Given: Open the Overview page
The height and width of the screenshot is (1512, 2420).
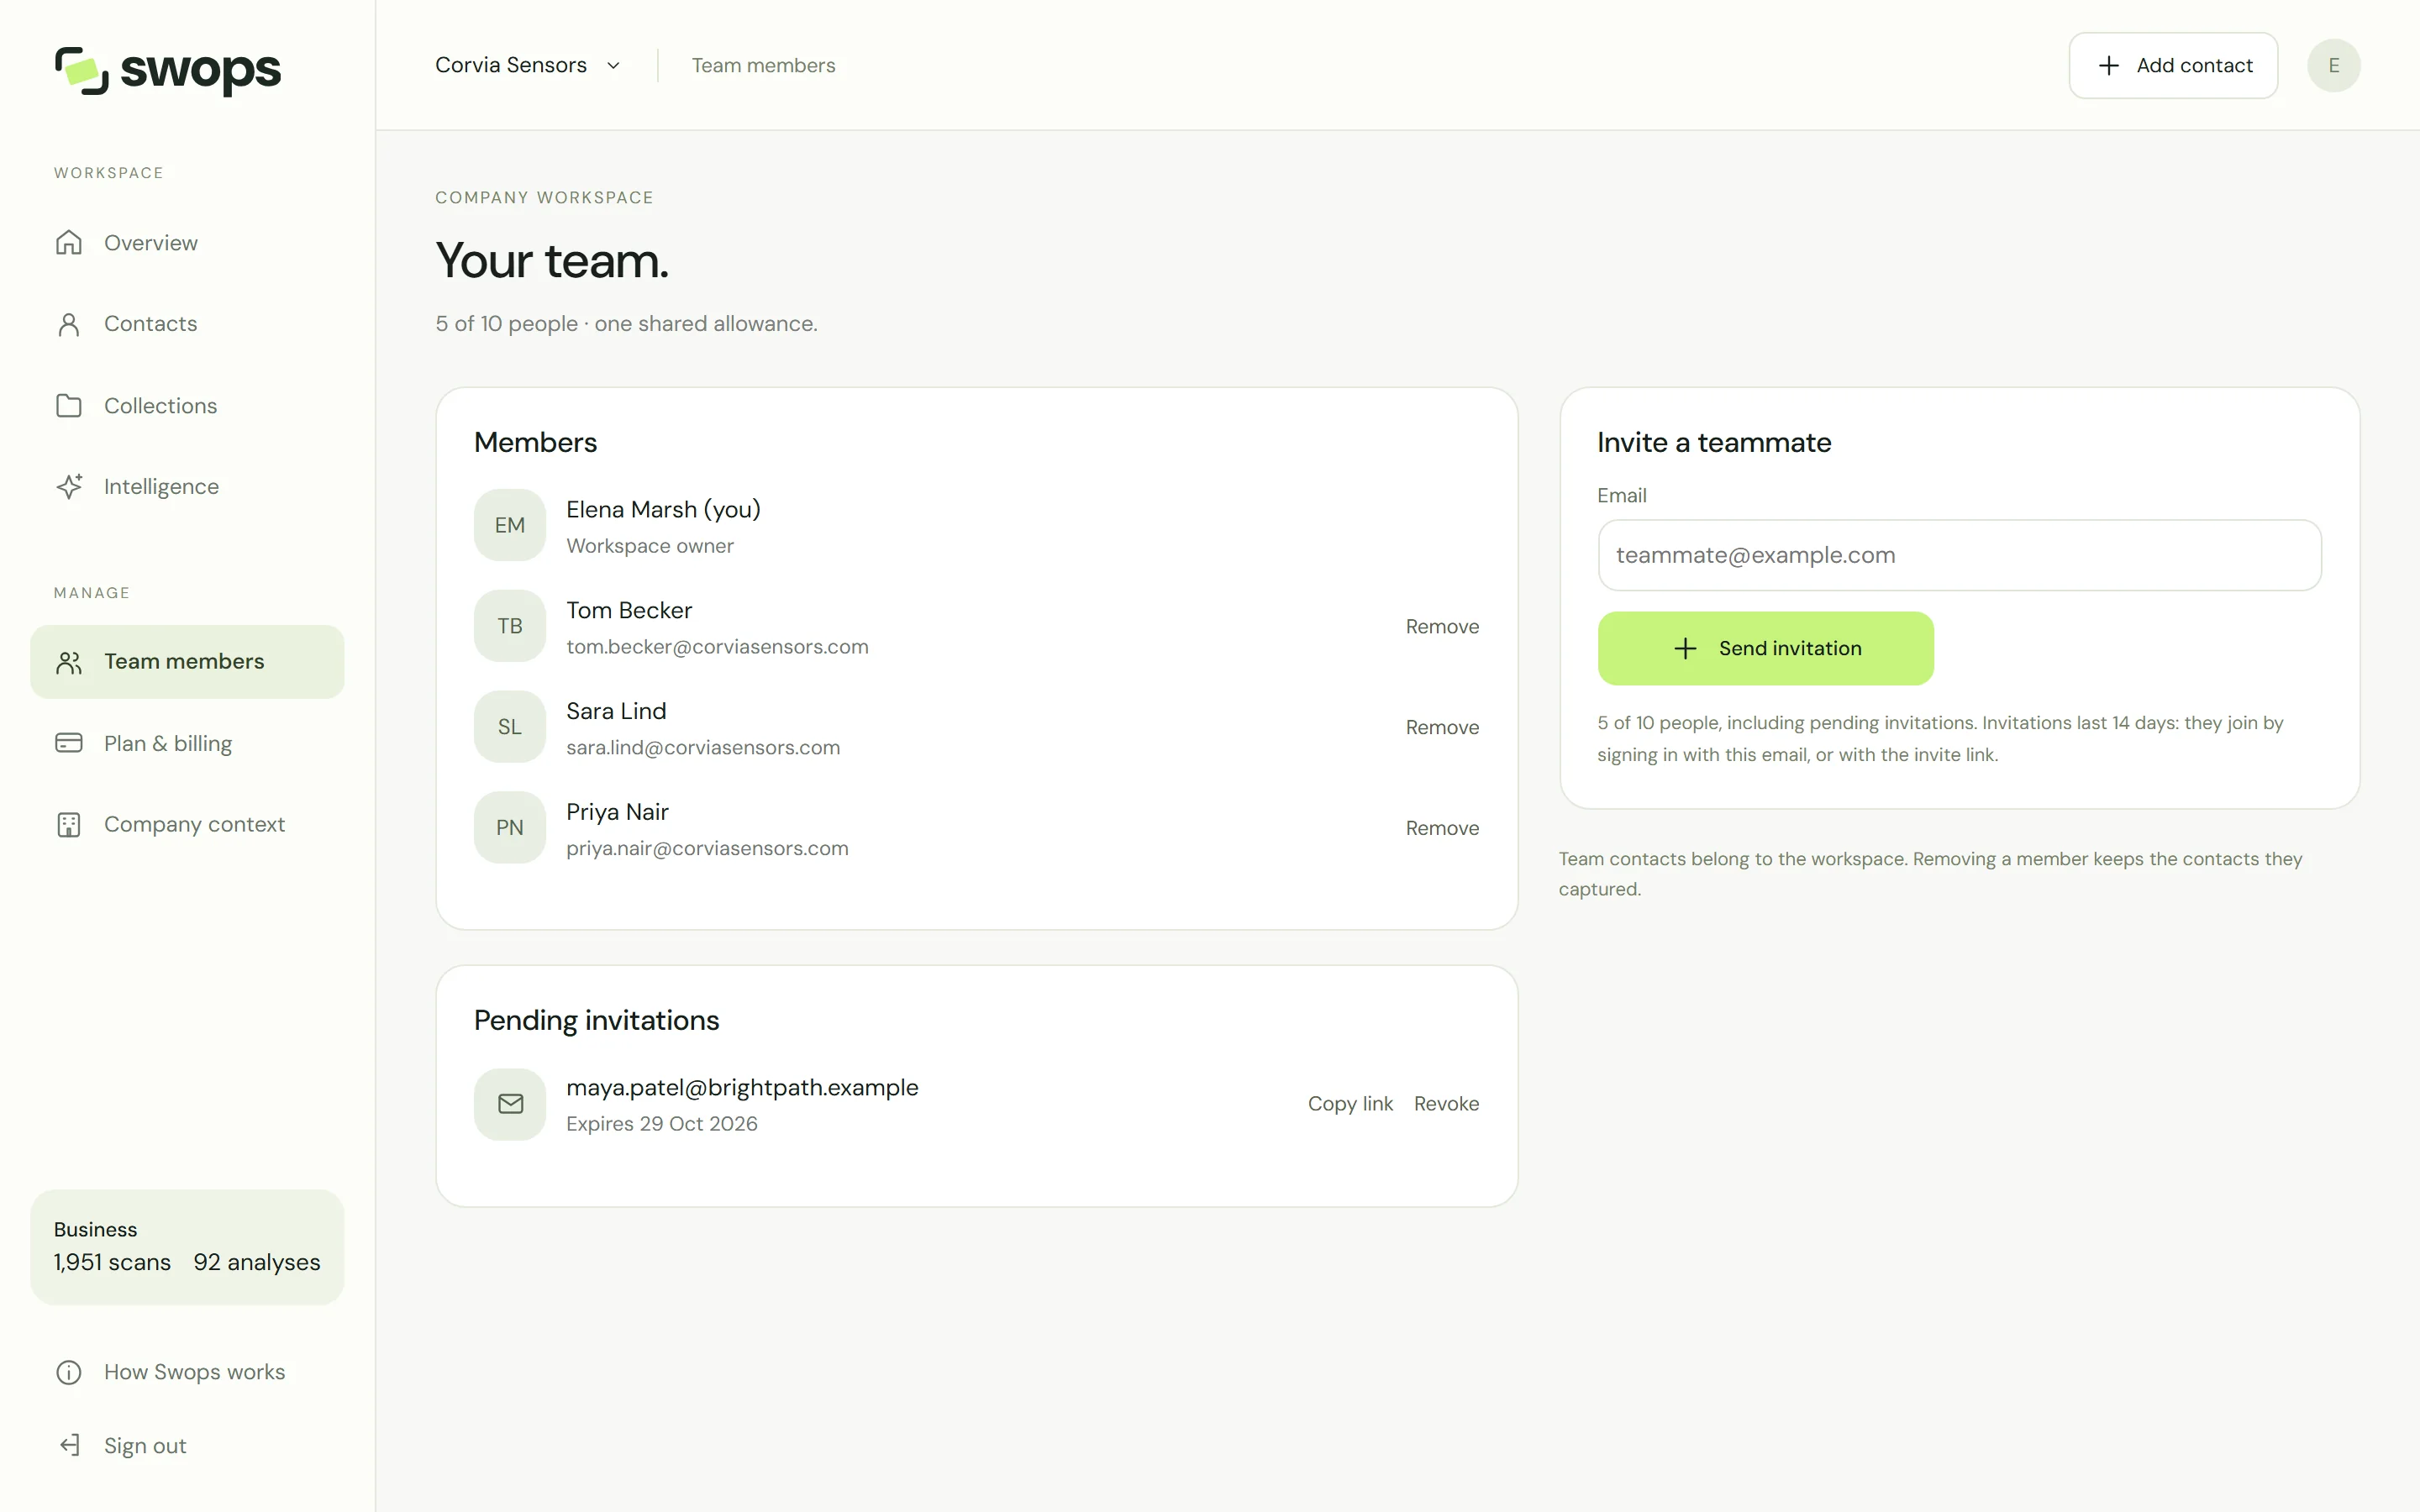Looking at the screenshot, I should tap(187, 243).
